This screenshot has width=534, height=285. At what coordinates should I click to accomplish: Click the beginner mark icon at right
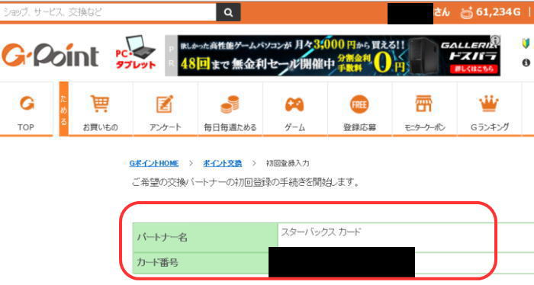pos(526,43)
